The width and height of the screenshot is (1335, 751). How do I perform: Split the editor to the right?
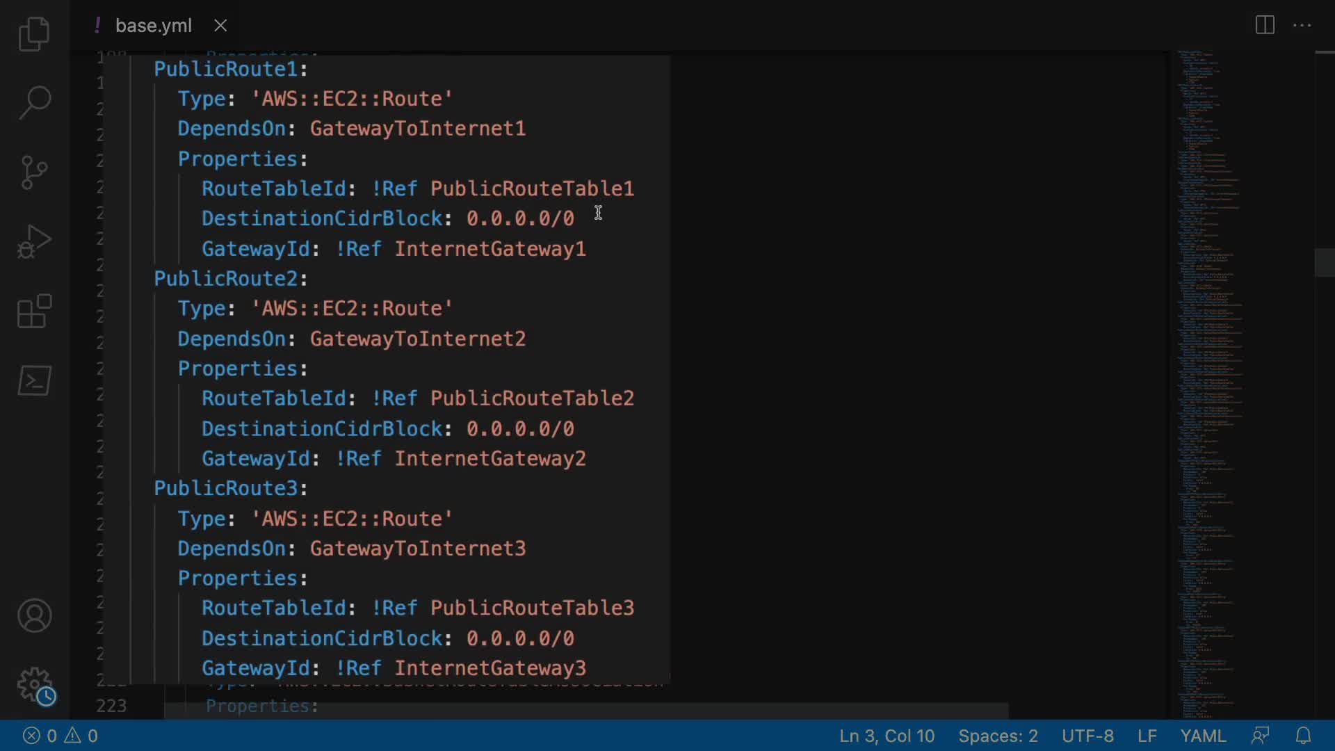(1265, 26)
